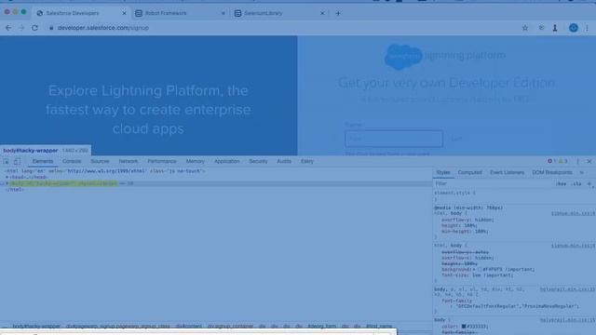The height and width of the screenshot is (335, 596).
Task: Click div#content in the breadcrumb bar
Action: 188,327
